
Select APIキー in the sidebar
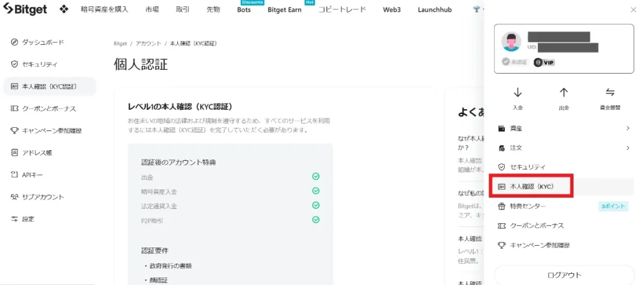[49, 175]
